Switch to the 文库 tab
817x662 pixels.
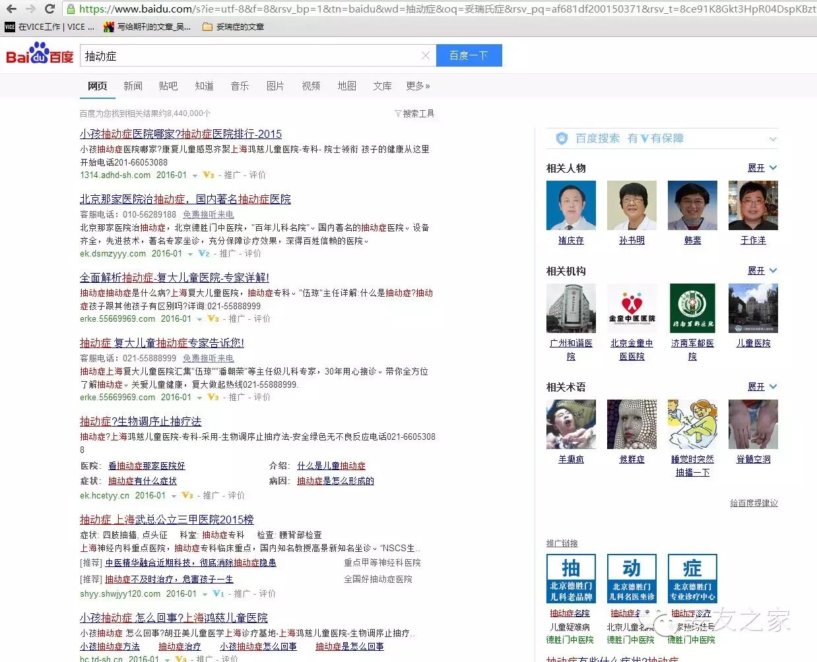pos(382,86)
